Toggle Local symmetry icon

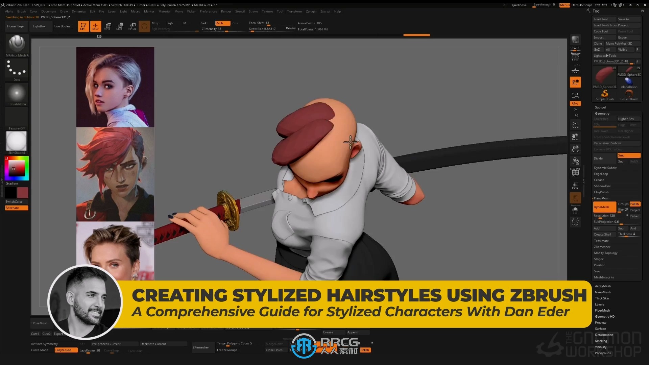coord(575,82)
